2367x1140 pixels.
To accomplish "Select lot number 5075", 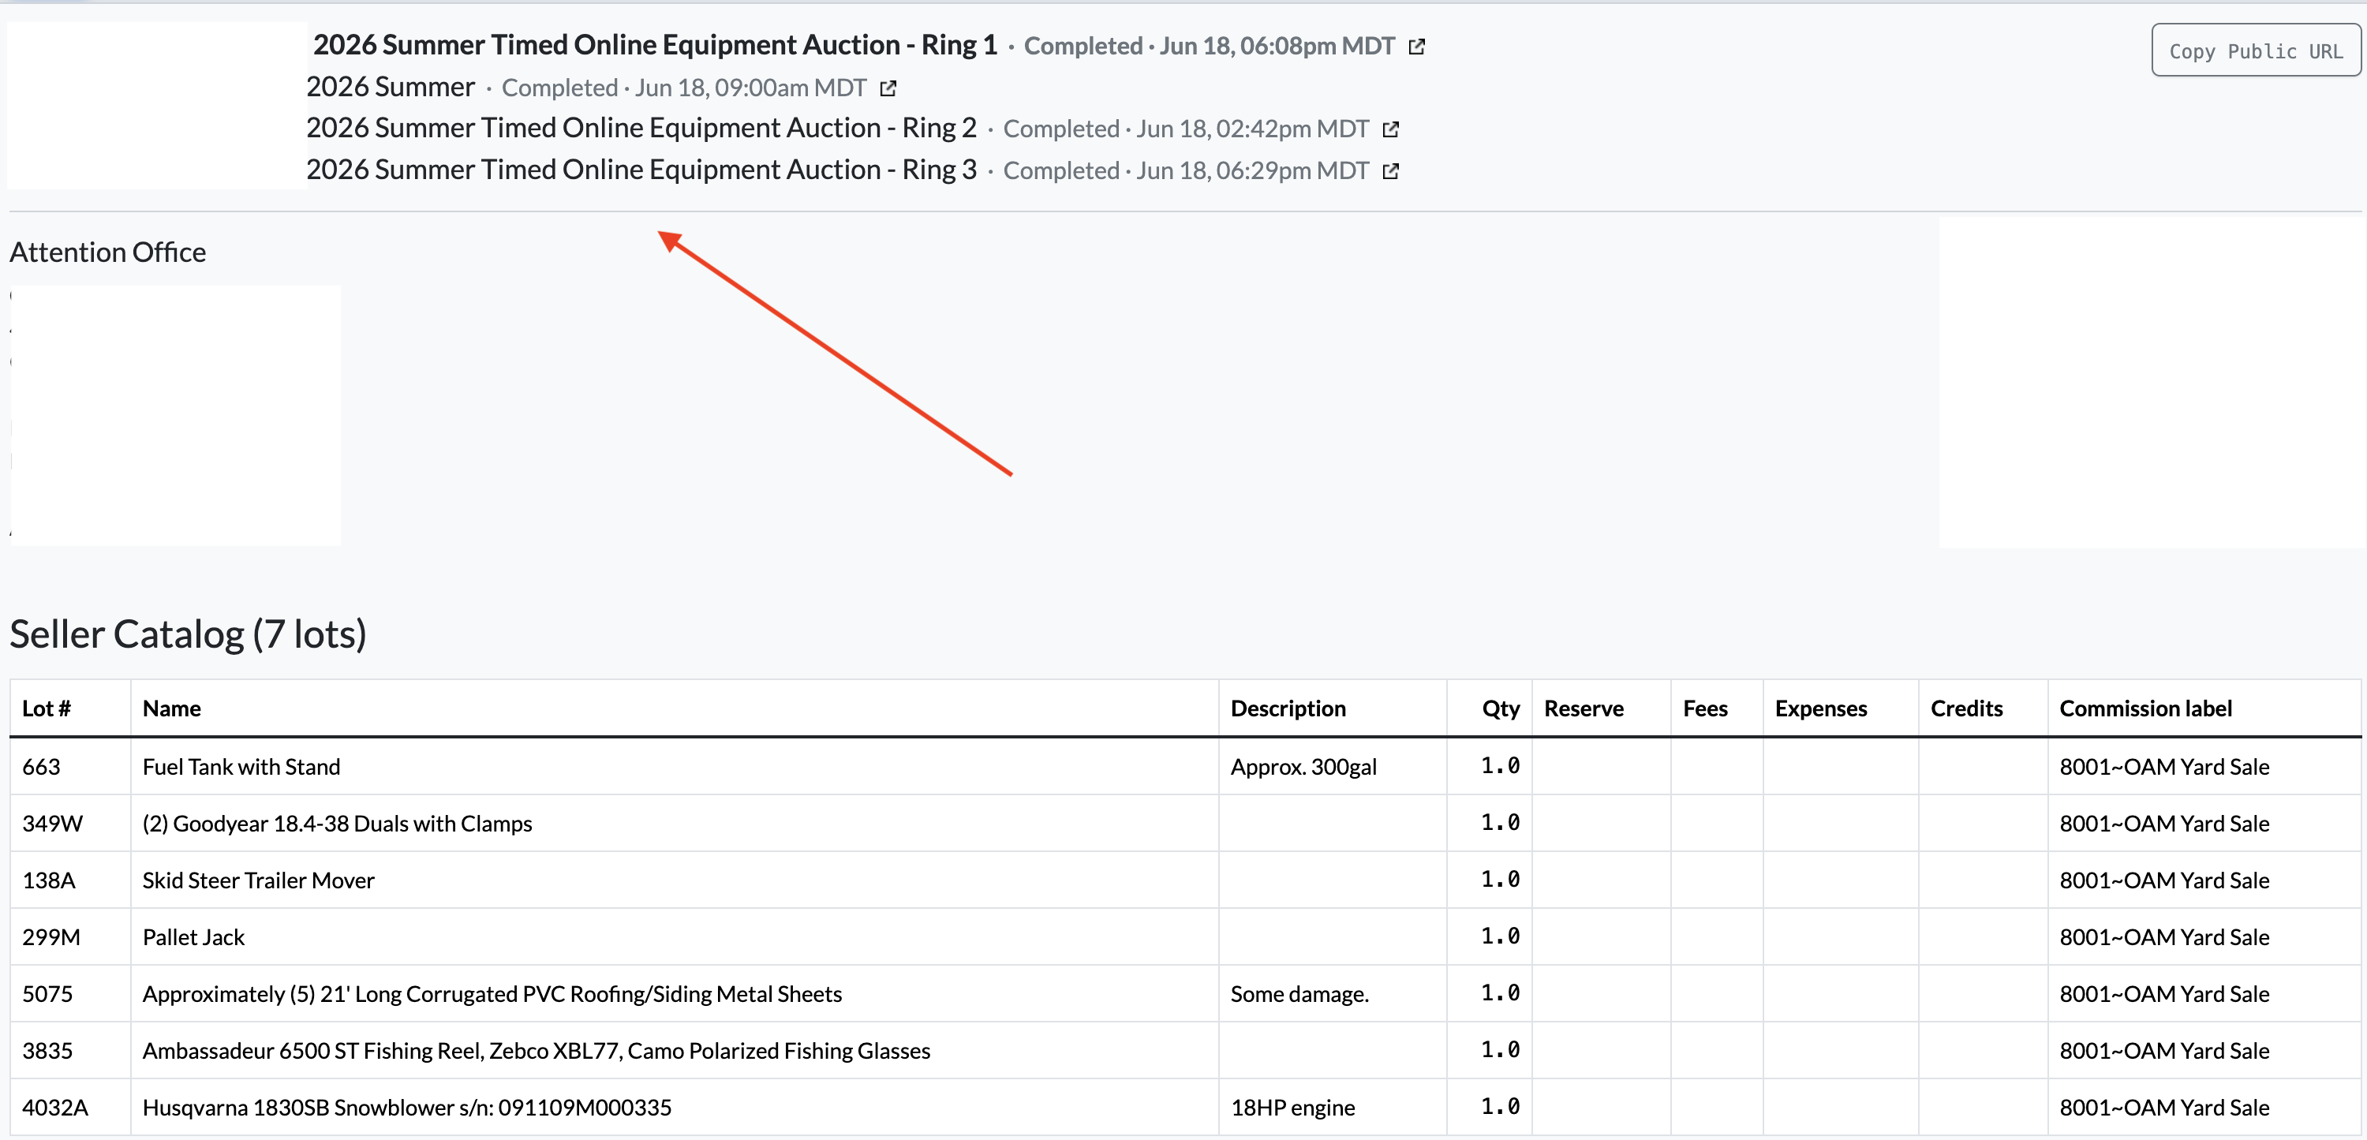I will (47, 995).
